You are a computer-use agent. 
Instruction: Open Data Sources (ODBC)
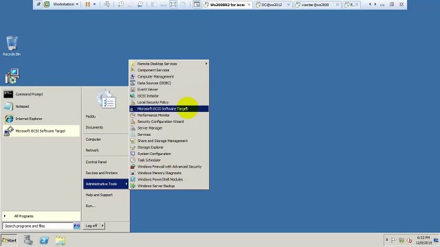point(168,83)
